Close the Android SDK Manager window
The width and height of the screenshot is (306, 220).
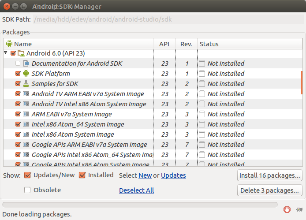[x=7, y=7]
